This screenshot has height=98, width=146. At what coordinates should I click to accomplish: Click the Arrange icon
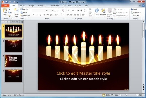click(103, 10)
